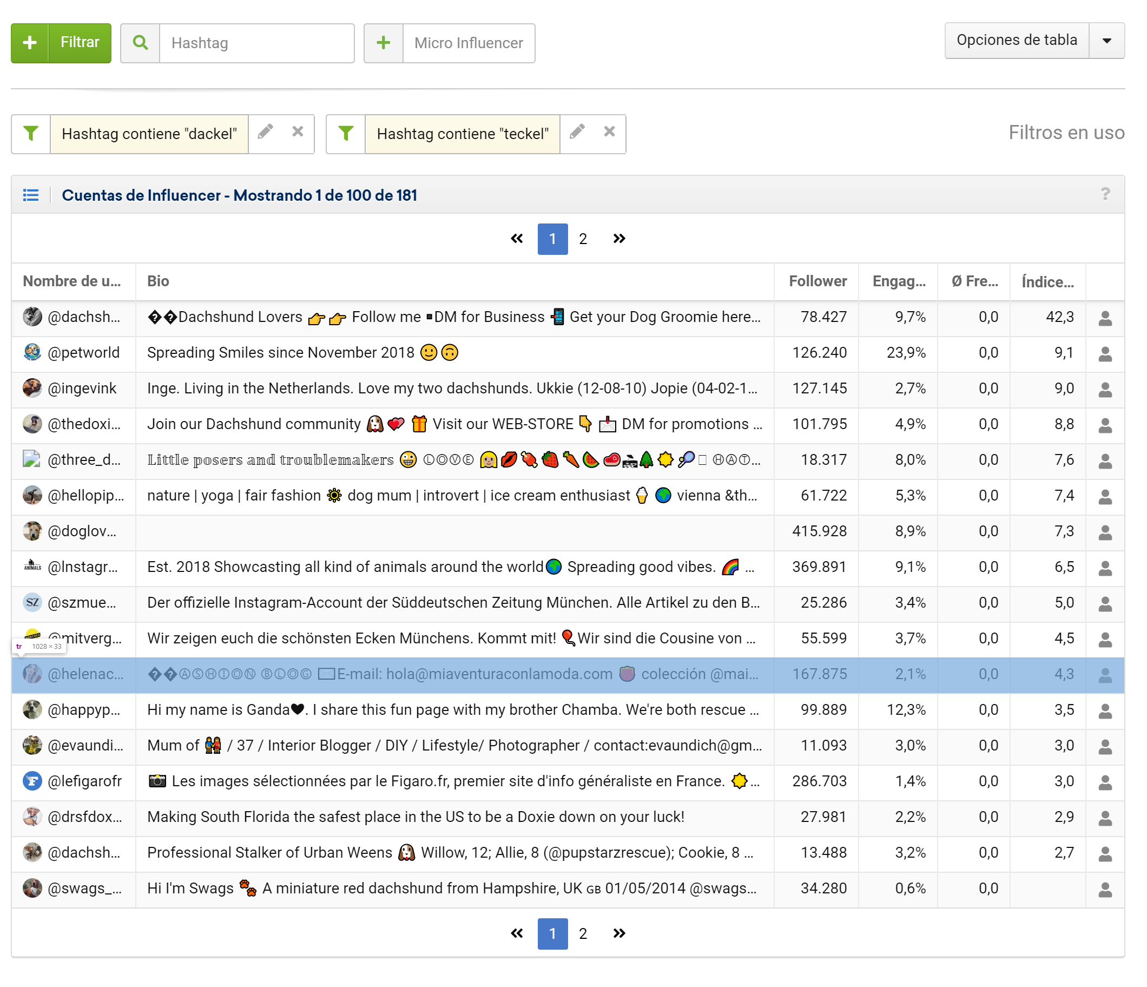Click into the Hashtag search field

click(256, 43)
